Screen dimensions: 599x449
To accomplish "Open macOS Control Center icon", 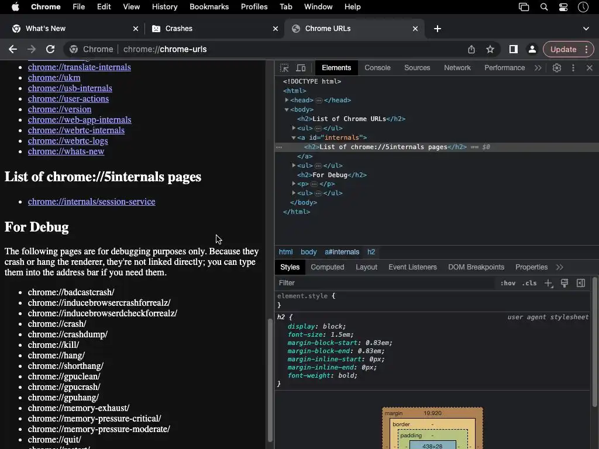I will (x=563, y=7).
